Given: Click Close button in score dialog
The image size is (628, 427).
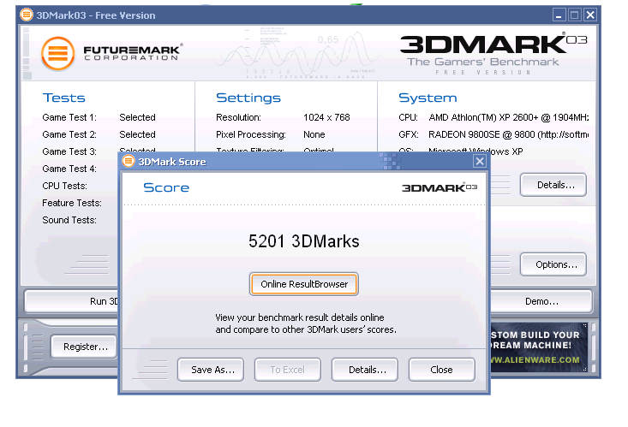Looking at the screenshot, I should (x=442, y=370).
